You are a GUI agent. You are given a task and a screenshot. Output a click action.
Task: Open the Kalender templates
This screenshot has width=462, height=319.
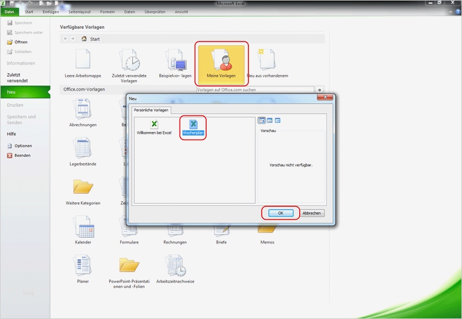83,230
